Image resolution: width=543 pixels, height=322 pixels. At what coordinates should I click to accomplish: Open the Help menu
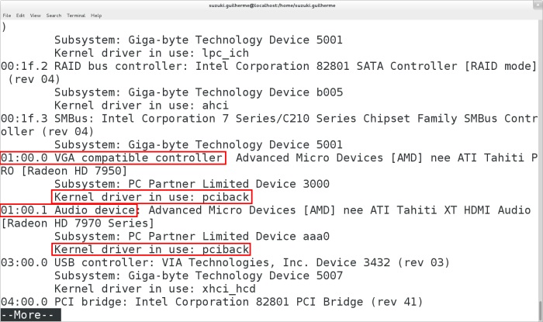(x=96, y=15)
